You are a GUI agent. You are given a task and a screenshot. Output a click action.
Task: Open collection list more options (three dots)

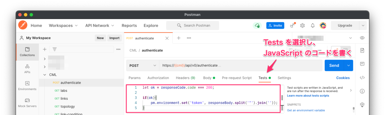coord(118,49)
